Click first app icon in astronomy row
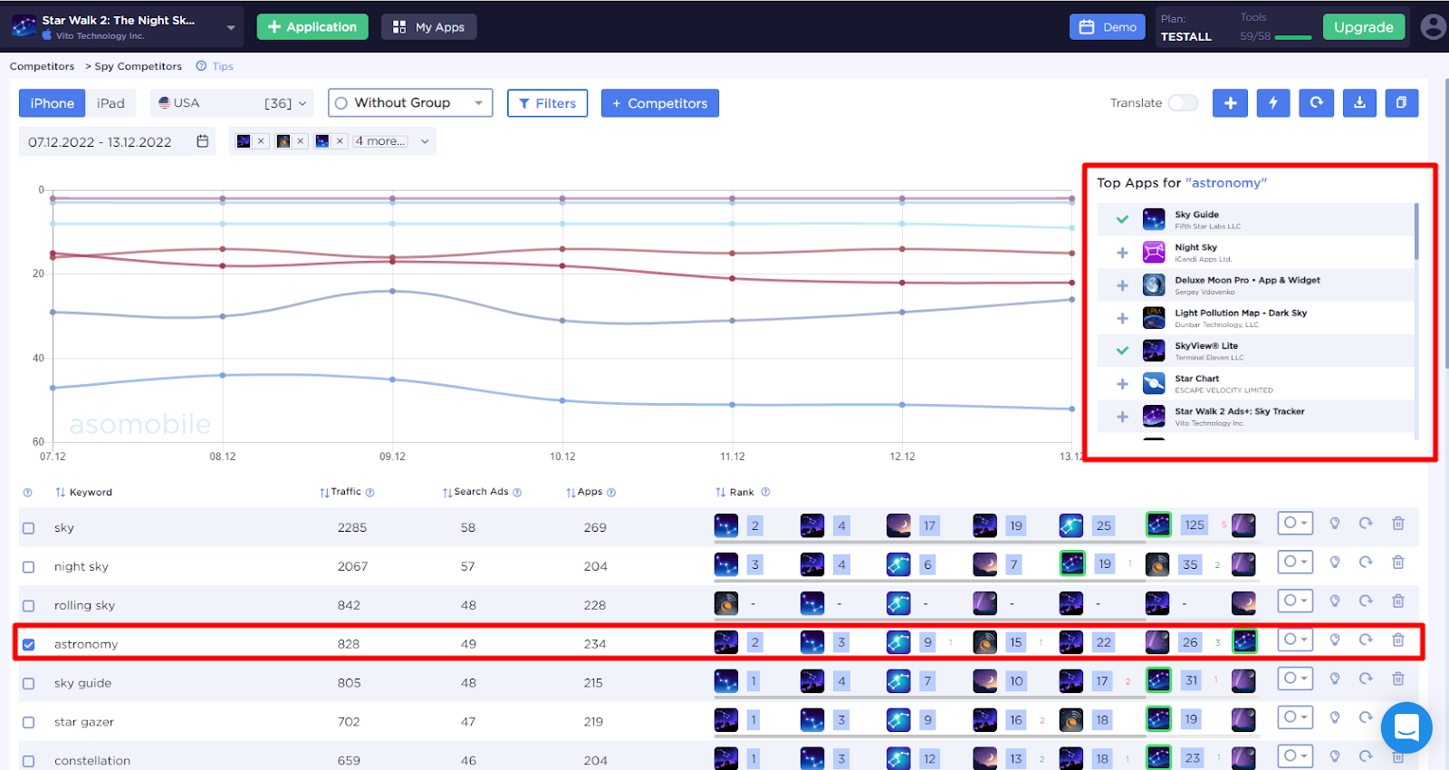 [726, 642]
